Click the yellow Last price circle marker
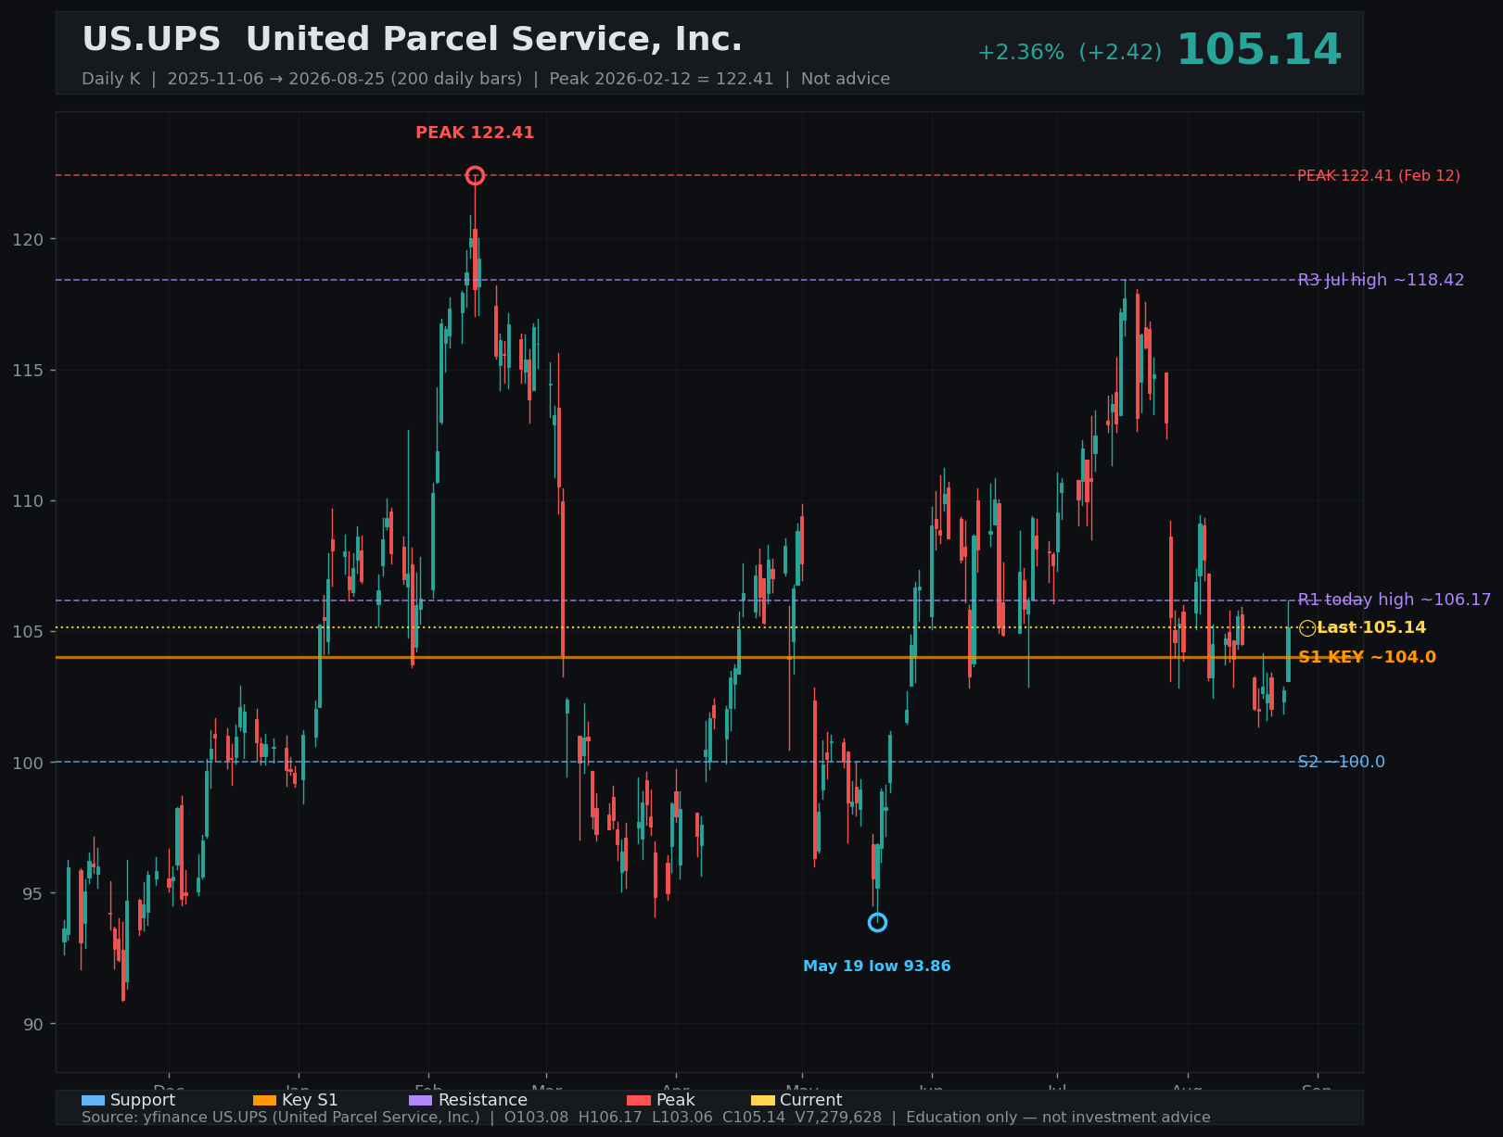The width and height of the screenshot is (1503, 1137). click(1307, 628)
